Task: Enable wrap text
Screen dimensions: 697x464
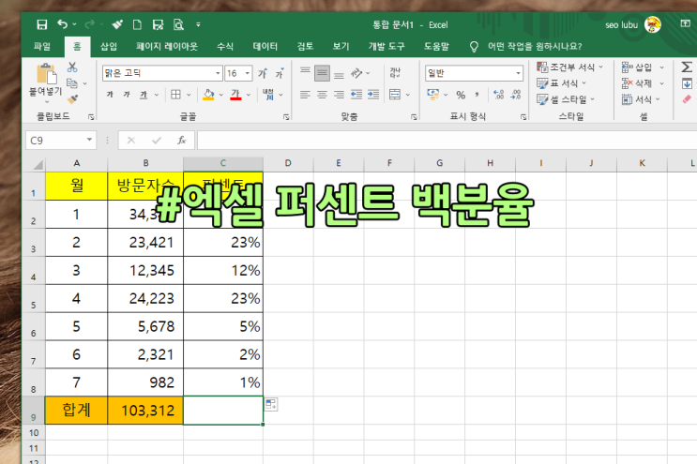Action: point(395,73)
